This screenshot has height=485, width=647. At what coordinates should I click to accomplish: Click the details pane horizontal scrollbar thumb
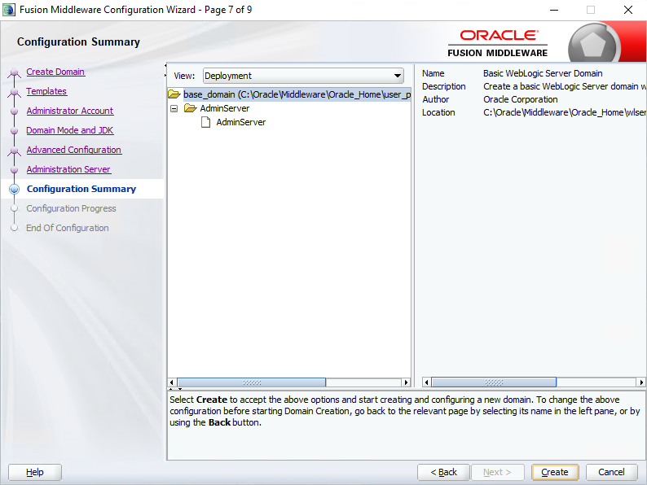pyautogui.click(x=494, y=382)
